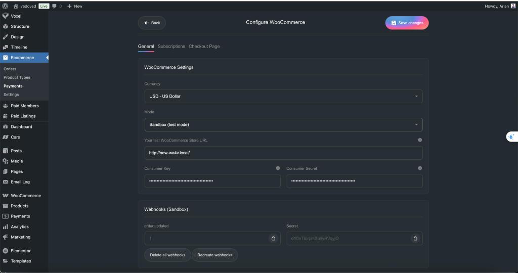Image resolution: width=518 pixels, height=273 pixels.
Task: Open Product Types in Ecommerce submenu
Action: coord(17,77)
